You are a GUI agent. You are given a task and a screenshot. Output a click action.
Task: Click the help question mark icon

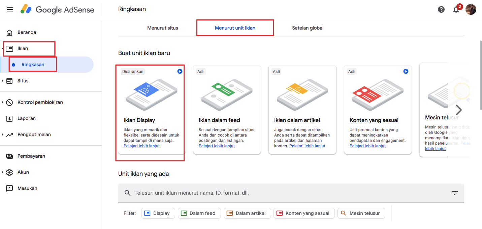pos(441,9)
